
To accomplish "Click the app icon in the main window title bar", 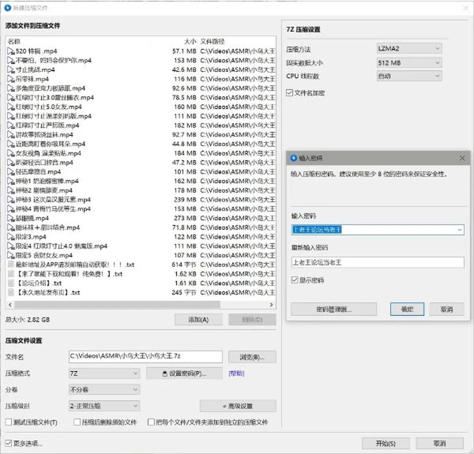I will (8, 8).
